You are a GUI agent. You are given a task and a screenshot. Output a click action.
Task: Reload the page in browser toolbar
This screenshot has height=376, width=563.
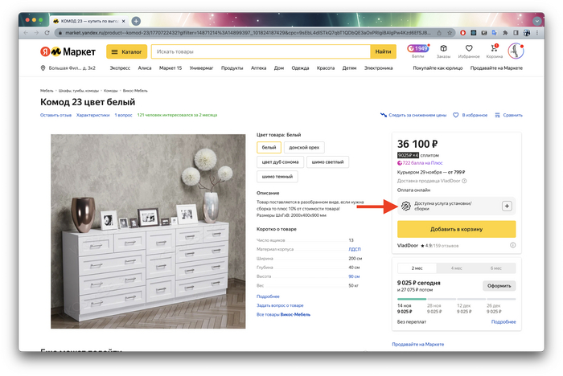(47, 33)
